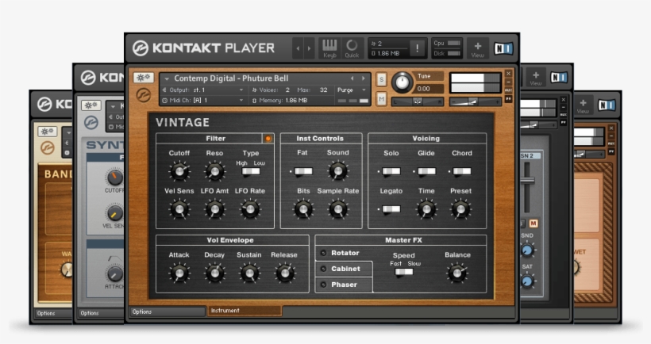651x344 pixels.
Task: Click the Balance knob in Master FX
Action: [457, 273]
